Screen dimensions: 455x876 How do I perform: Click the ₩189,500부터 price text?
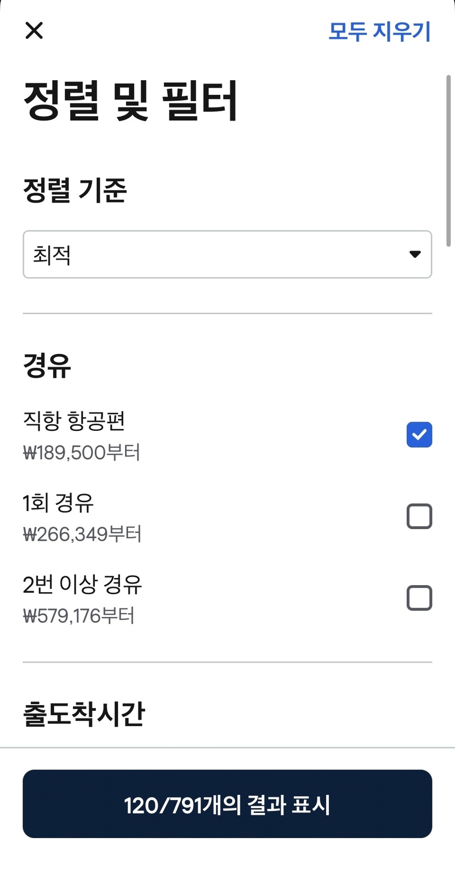click(82, 453)
